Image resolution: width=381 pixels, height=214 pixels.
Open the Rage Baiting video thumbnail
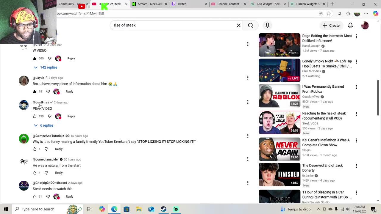(279, 45)
